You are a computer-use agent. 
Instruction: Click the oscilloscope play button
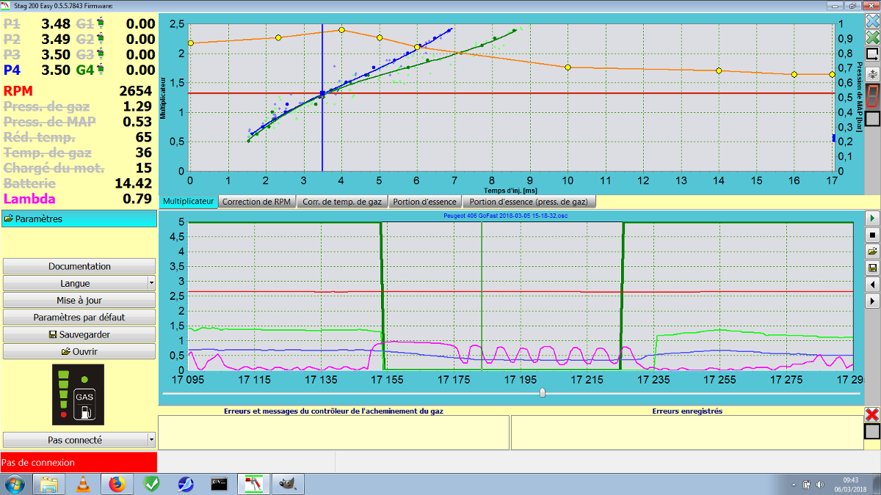[x=872, y=219]
